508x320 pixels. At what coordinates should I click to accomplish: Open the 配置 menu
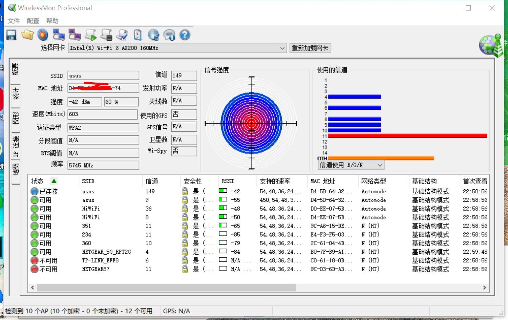coord(33,21)
